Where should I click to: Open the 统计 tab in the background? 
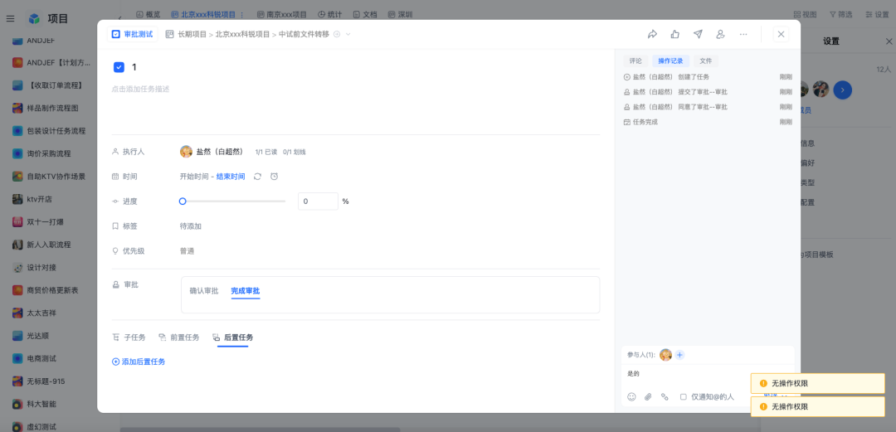coord(329,14)
